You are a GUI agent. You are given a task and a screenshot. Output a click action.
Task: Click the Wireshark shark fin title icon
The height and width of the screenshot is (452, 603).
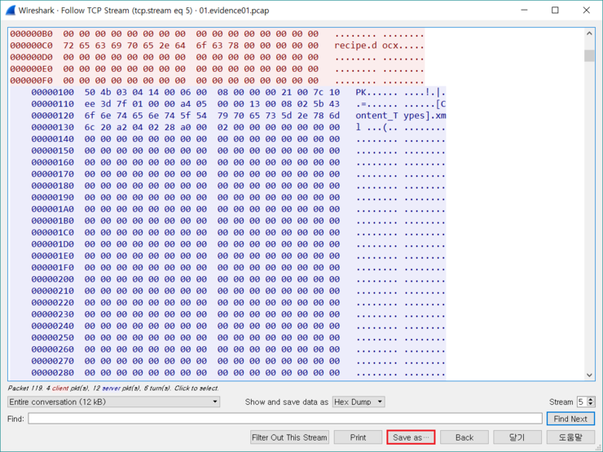click(x=11, y=11)
